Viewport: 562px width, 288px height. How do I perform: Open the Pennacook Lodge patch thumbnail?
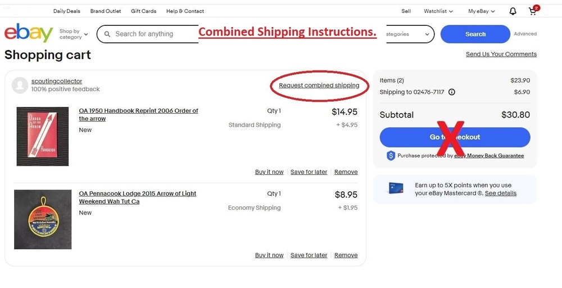click(43, 219)
